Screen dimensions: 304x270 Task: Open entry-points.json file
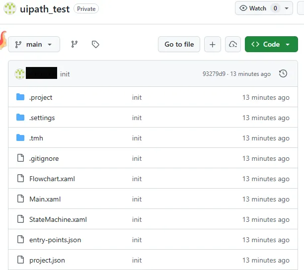[55, 240]
